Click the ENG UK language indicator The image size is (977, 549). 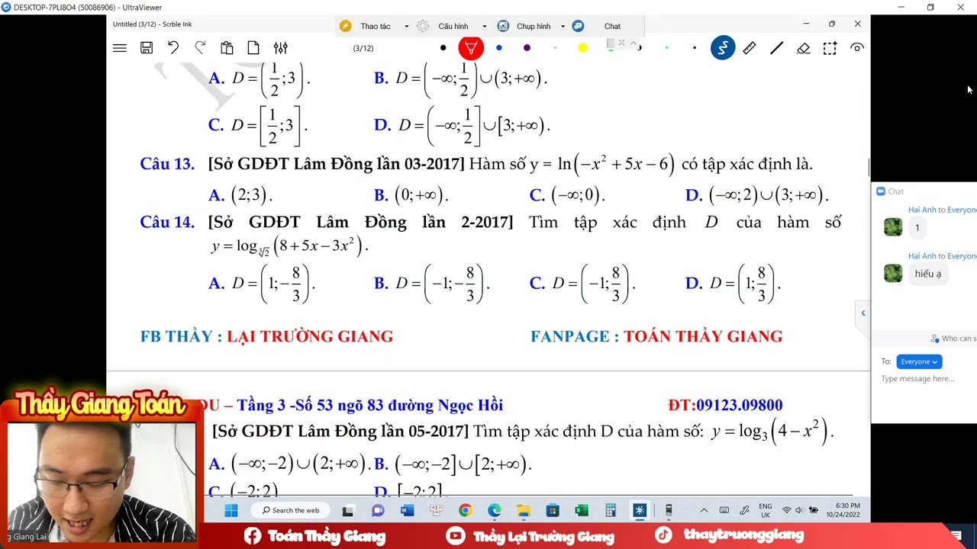766,510
